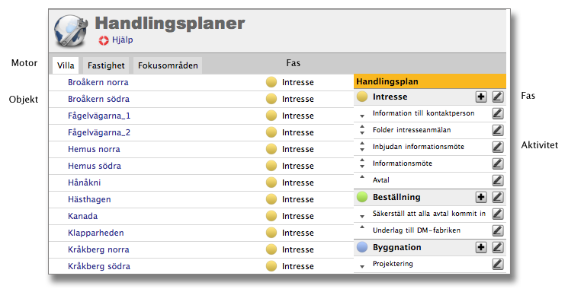This screenshot has width=568, height=292.
Task: Select the Villa tab
Action: 66,65
